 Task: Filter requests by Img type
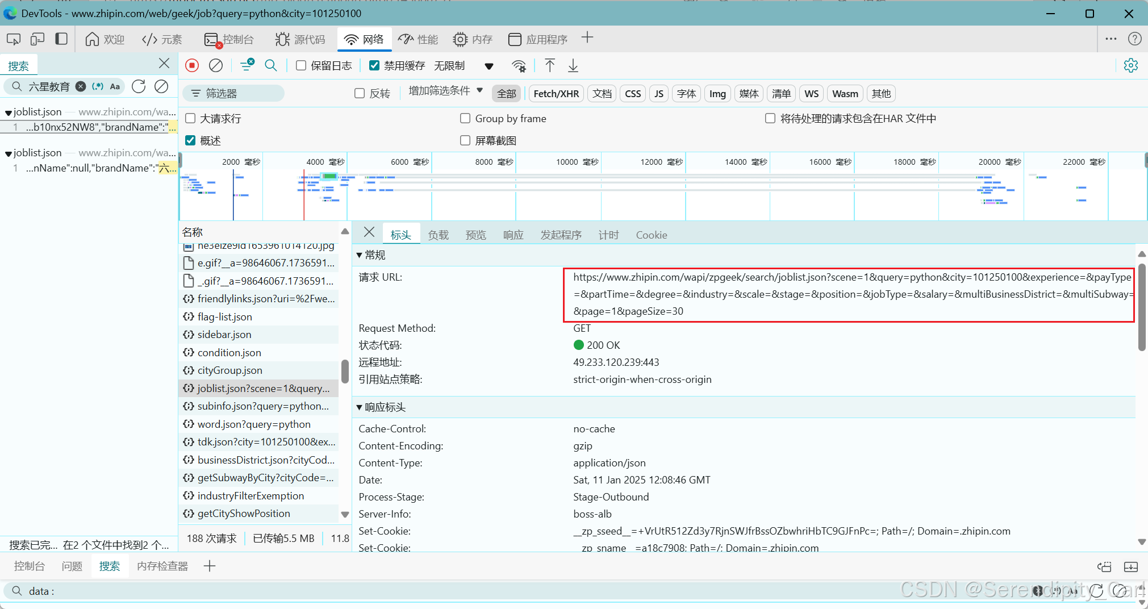pyautogui.click(x=717, y=94)
